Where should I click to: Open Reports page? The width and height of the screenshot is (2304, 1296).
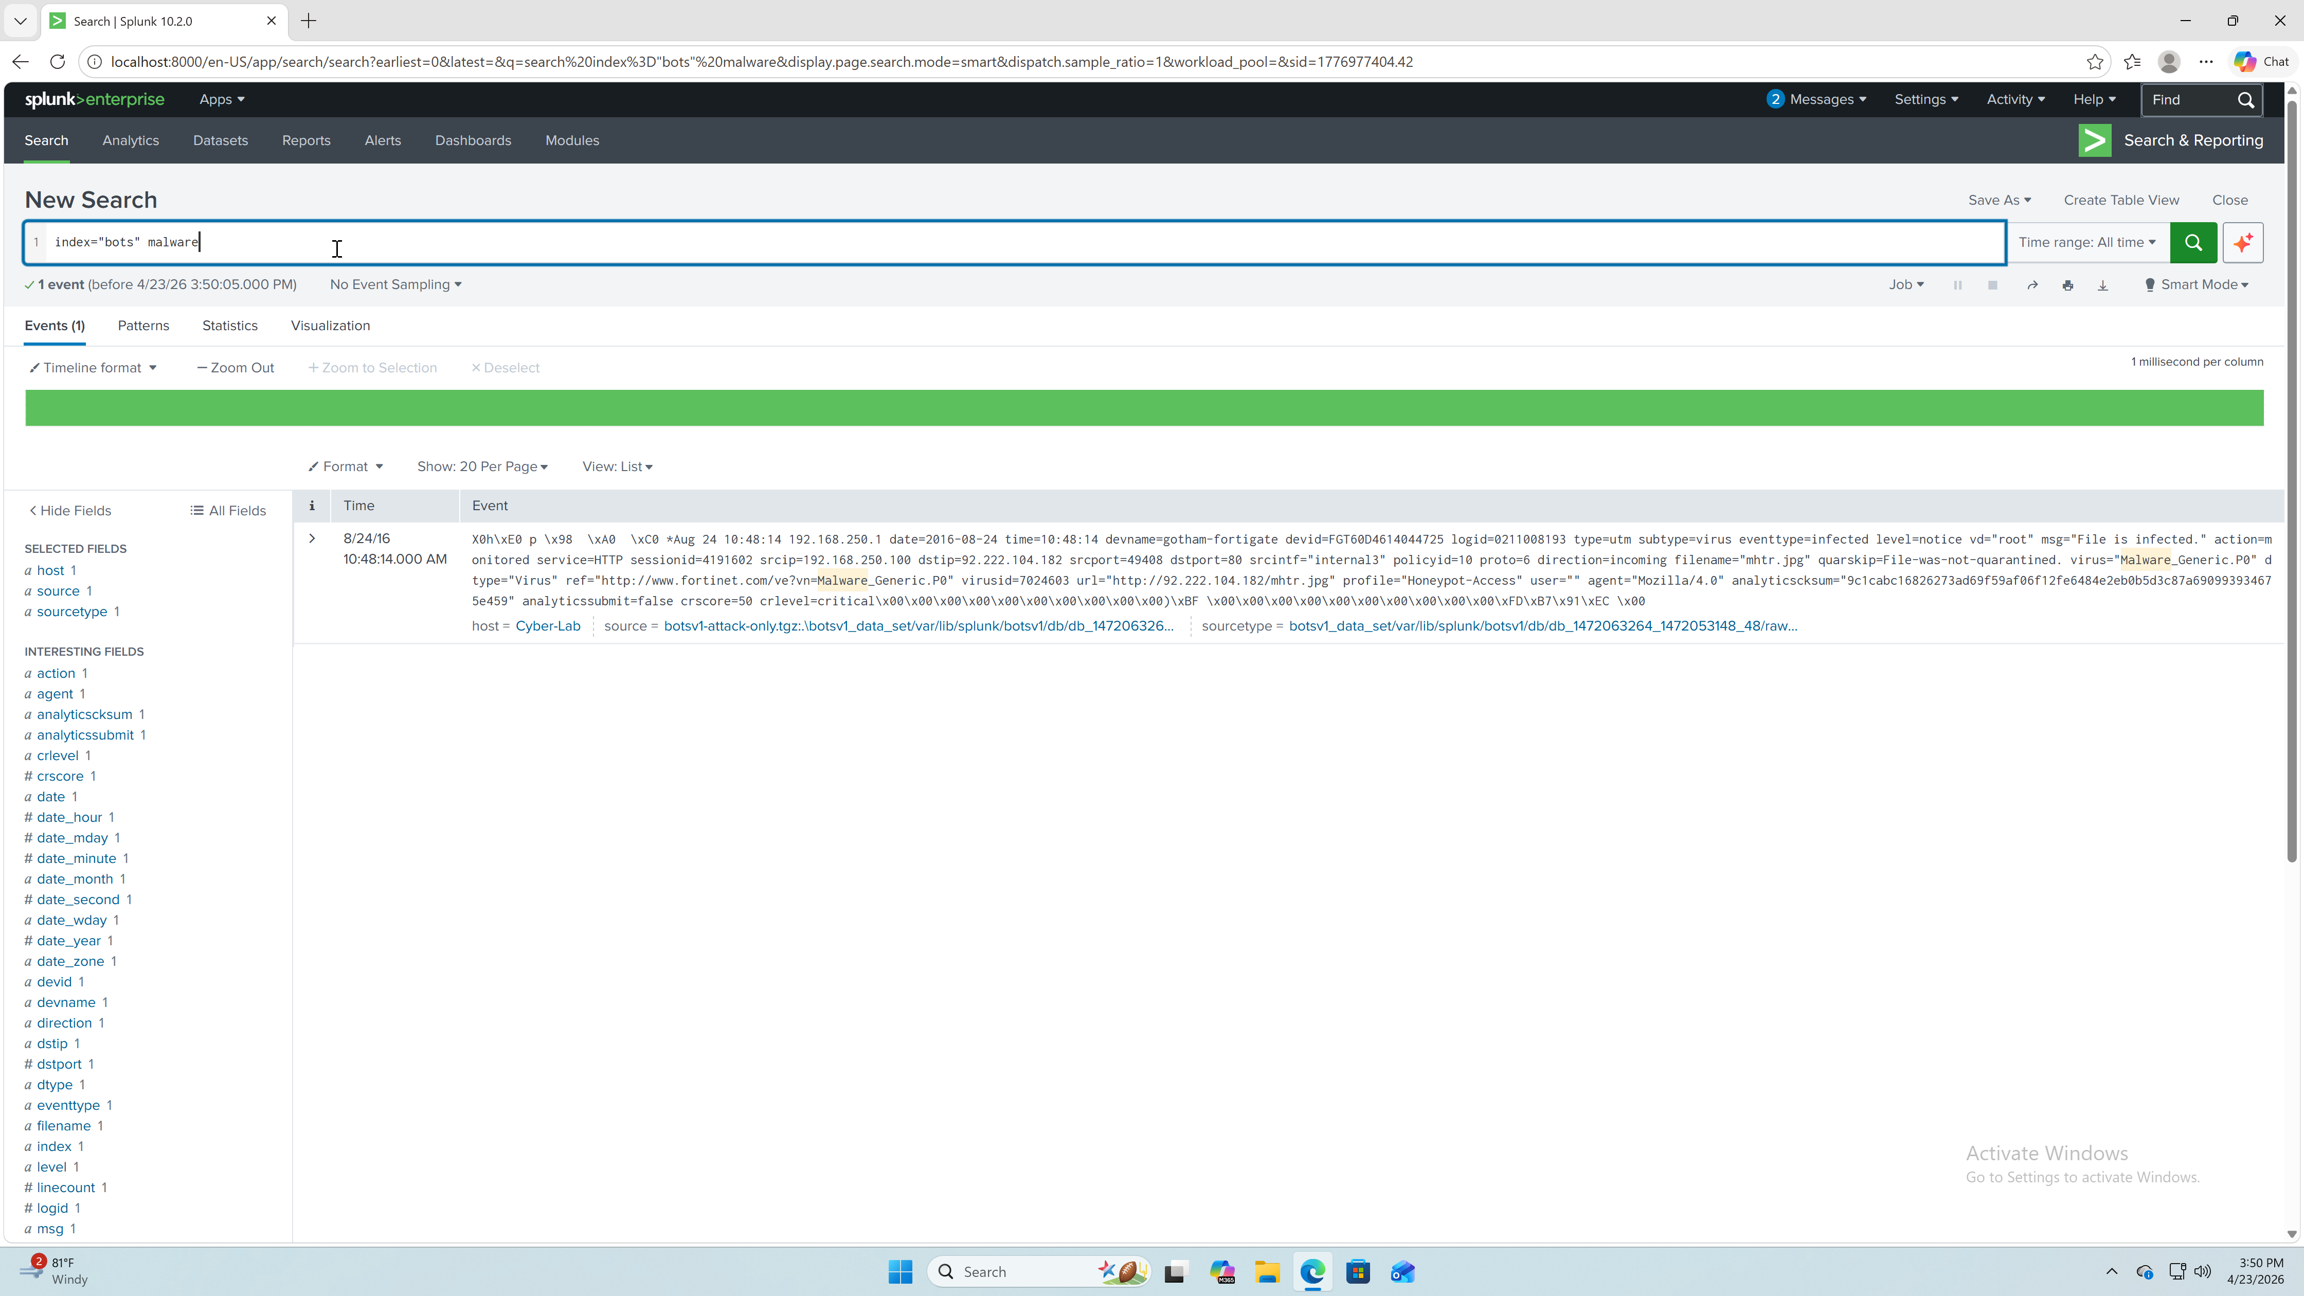tap(306, 140)
